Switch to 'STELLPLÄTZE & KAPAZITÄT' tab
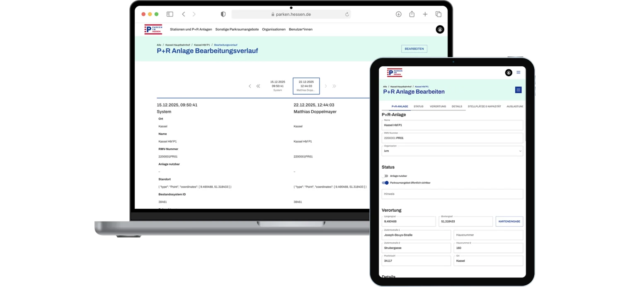The height and width of the screenshot is (287, 630). pos(484,106)
